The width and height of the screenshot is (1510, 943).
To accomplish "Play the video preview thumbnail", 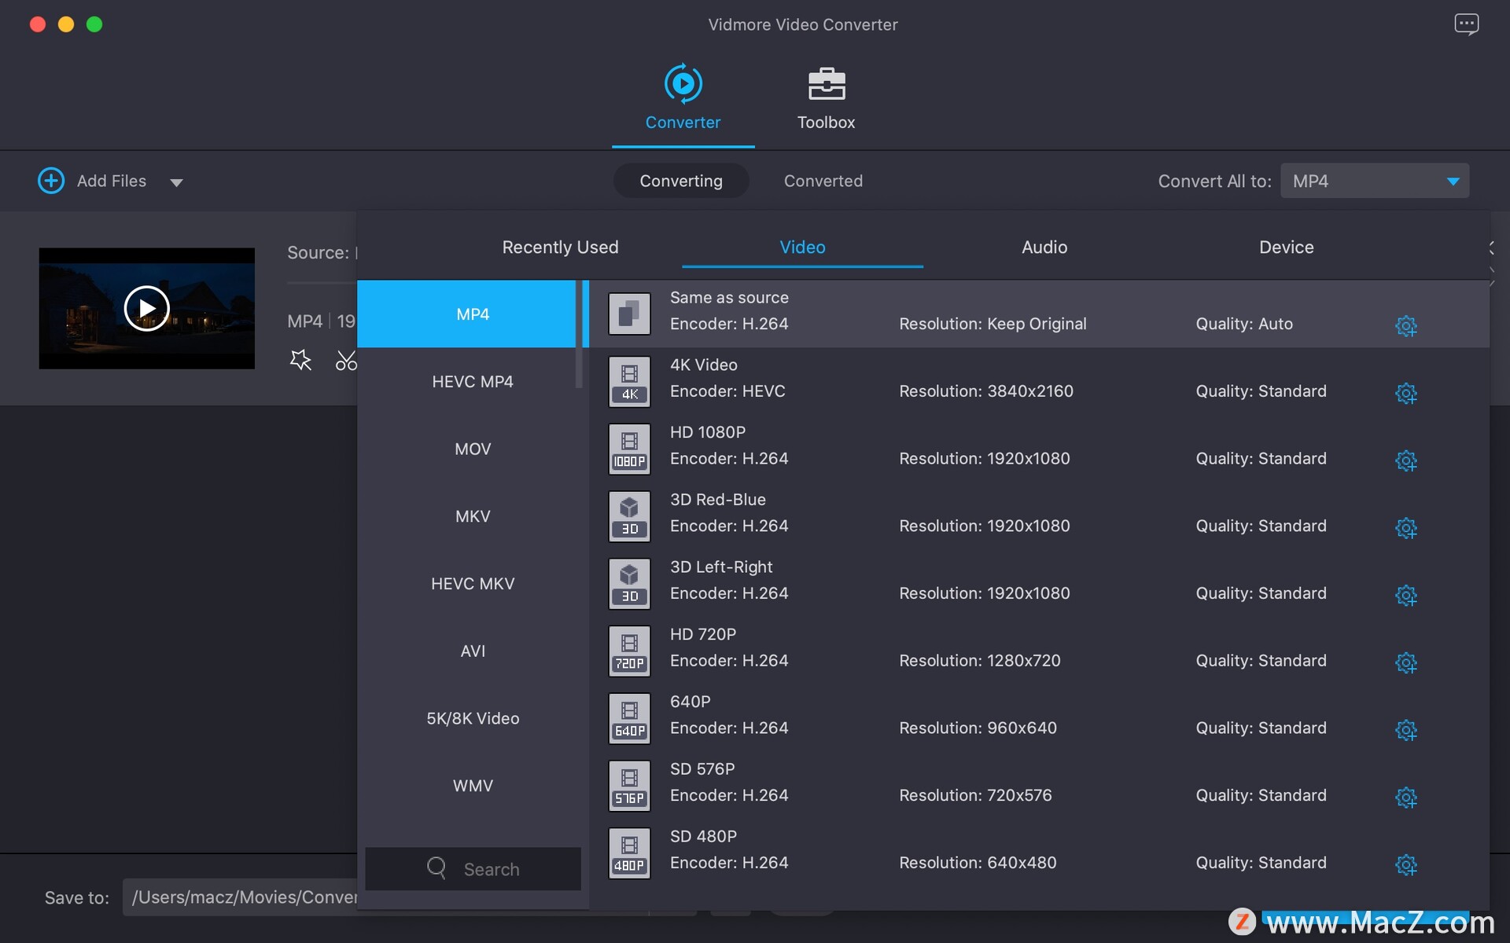I will 145,308.
